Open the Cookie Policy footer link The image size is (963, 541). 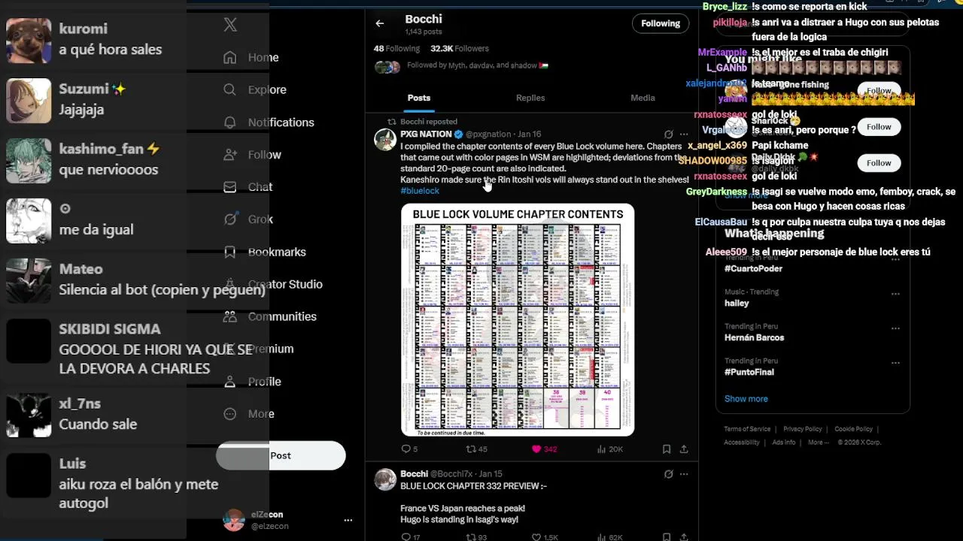point(853,429)
